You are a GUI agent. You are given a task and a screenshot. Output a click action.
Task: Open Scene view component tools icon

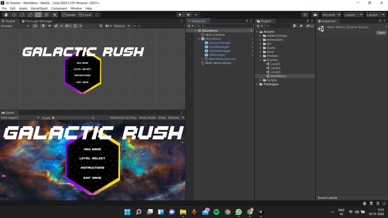click(101, 26)
